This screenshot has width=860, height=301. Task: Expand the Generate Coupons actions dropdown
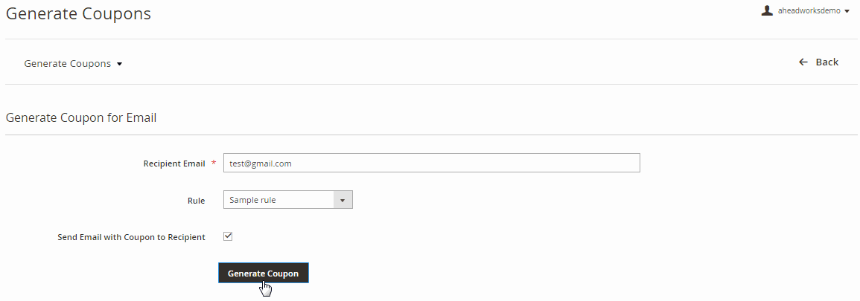coord(73,63)
